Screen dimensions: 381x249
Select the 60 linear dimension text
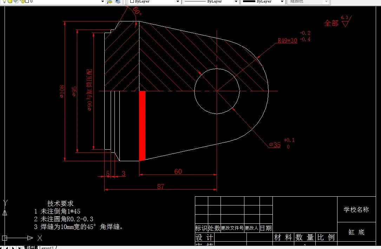click(178, 171)
